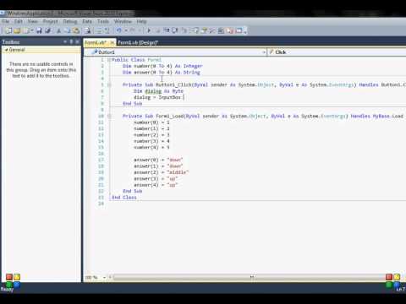Click the number(4) = 5 assignment line
This screenshot has height=304, width=406.
coord(151,147)
